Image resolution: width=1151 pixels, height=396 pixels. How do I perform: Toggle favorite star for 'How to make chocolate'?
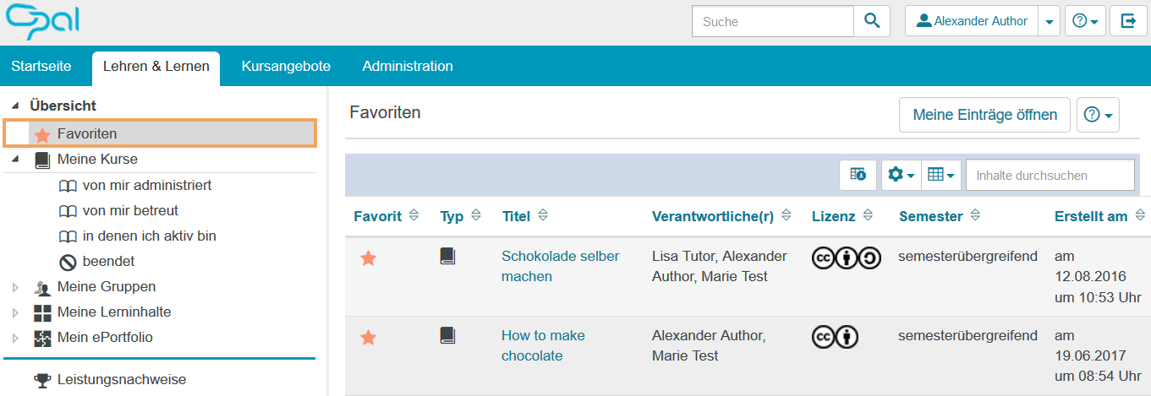tap(368, 338)
